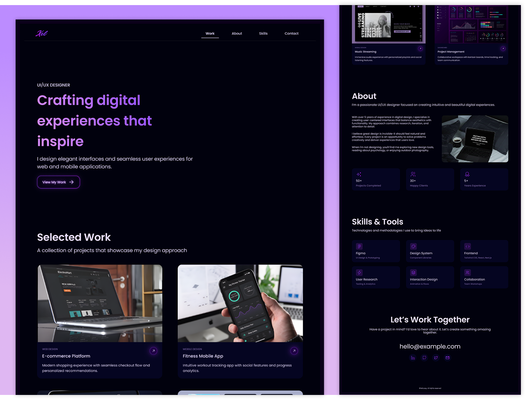Viewport: 526px width, 400px height.
Task: Click the View My Work button
Action: pos(58,182)
